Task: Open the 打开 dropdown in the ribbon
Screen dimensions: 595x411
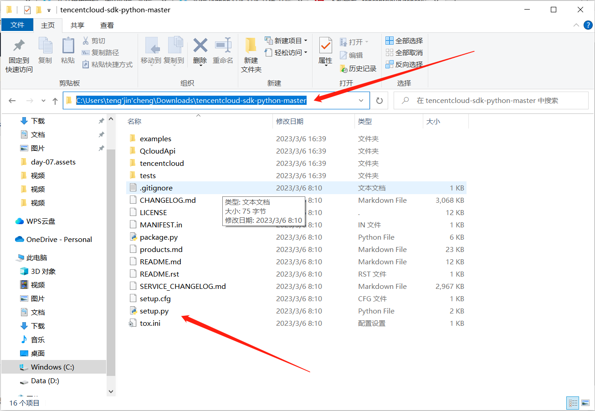Action: [366, 42]
